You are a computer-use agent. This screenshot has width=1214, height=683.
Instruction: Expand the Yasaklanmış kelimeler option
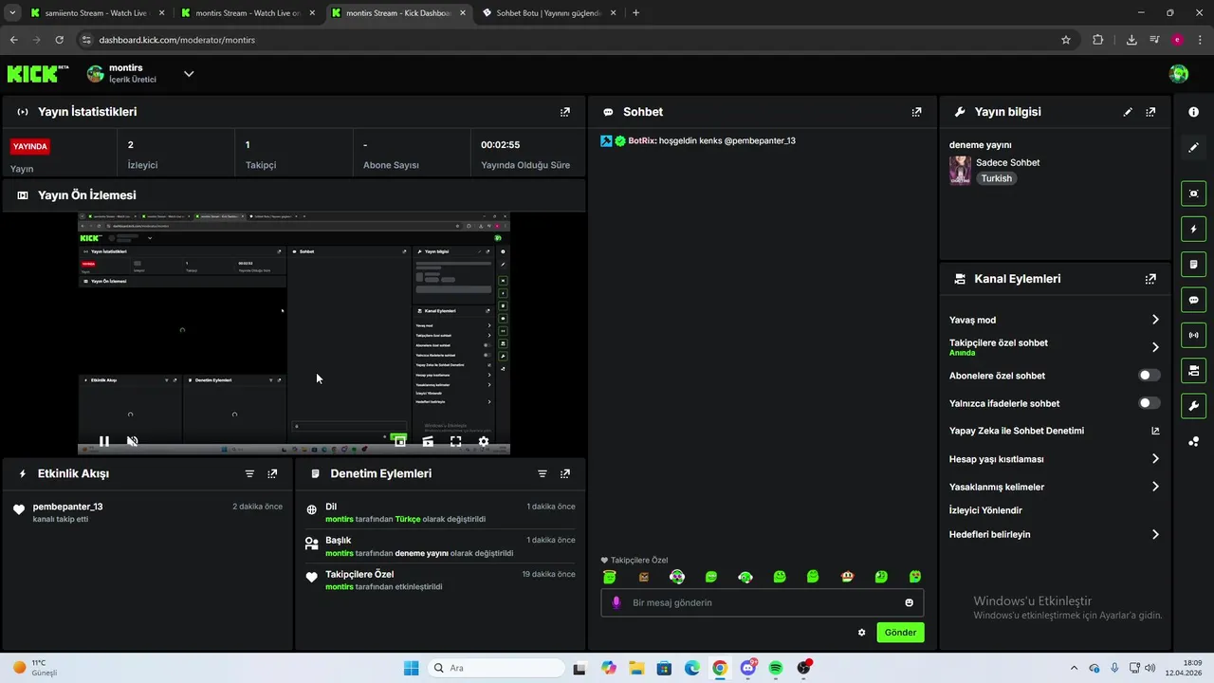pyautogui.click(x=1155, y=487)
